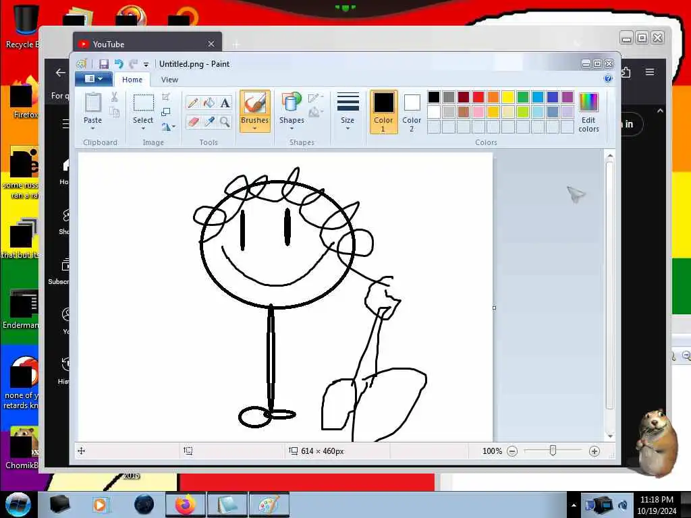691x518 pixels.
Task: Open Firefox menu hamburger icon
Action: coord(650,71)
